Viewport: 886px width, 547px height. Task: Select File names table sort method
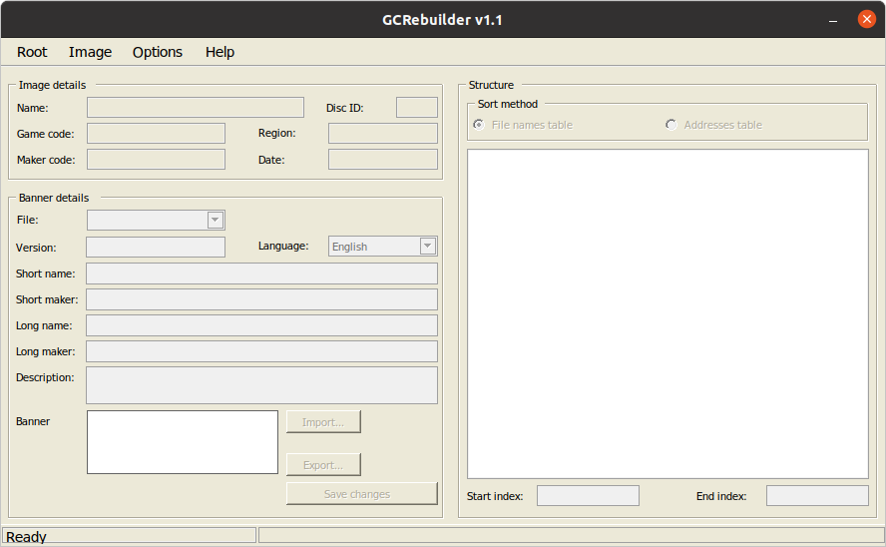(x=480, y=125)
